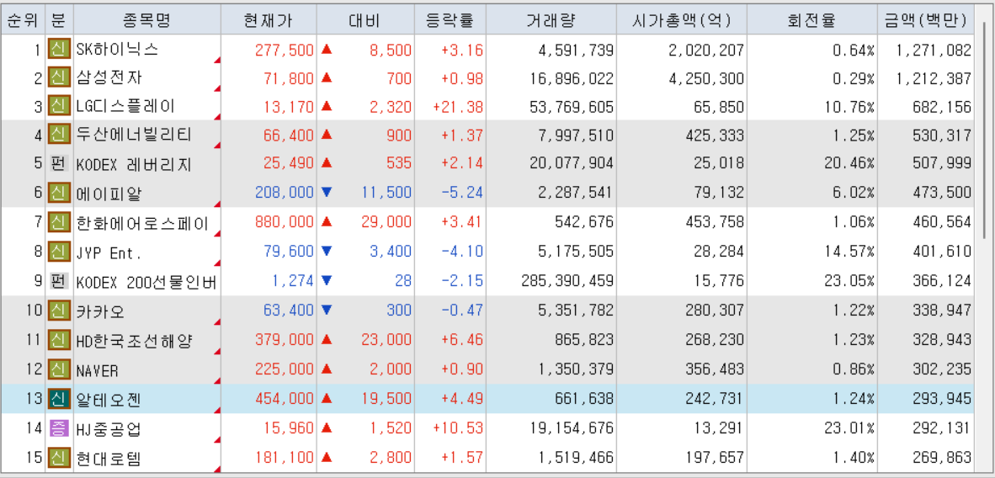Click the 증 badge for HJ중공업
Screen dimensions: 995x478
pyautogui.click(x=58, y=428)
